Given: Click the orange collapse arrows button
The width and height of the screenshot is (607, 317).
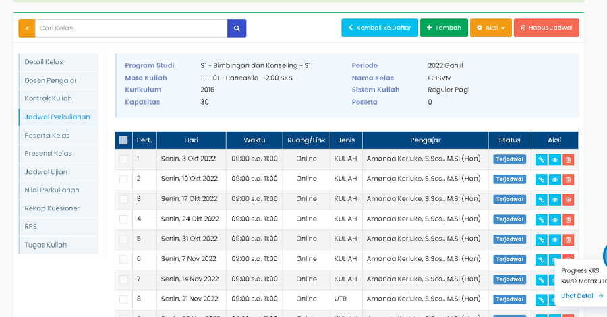Looking at the screenshot, I should click(x=27, y=28).
